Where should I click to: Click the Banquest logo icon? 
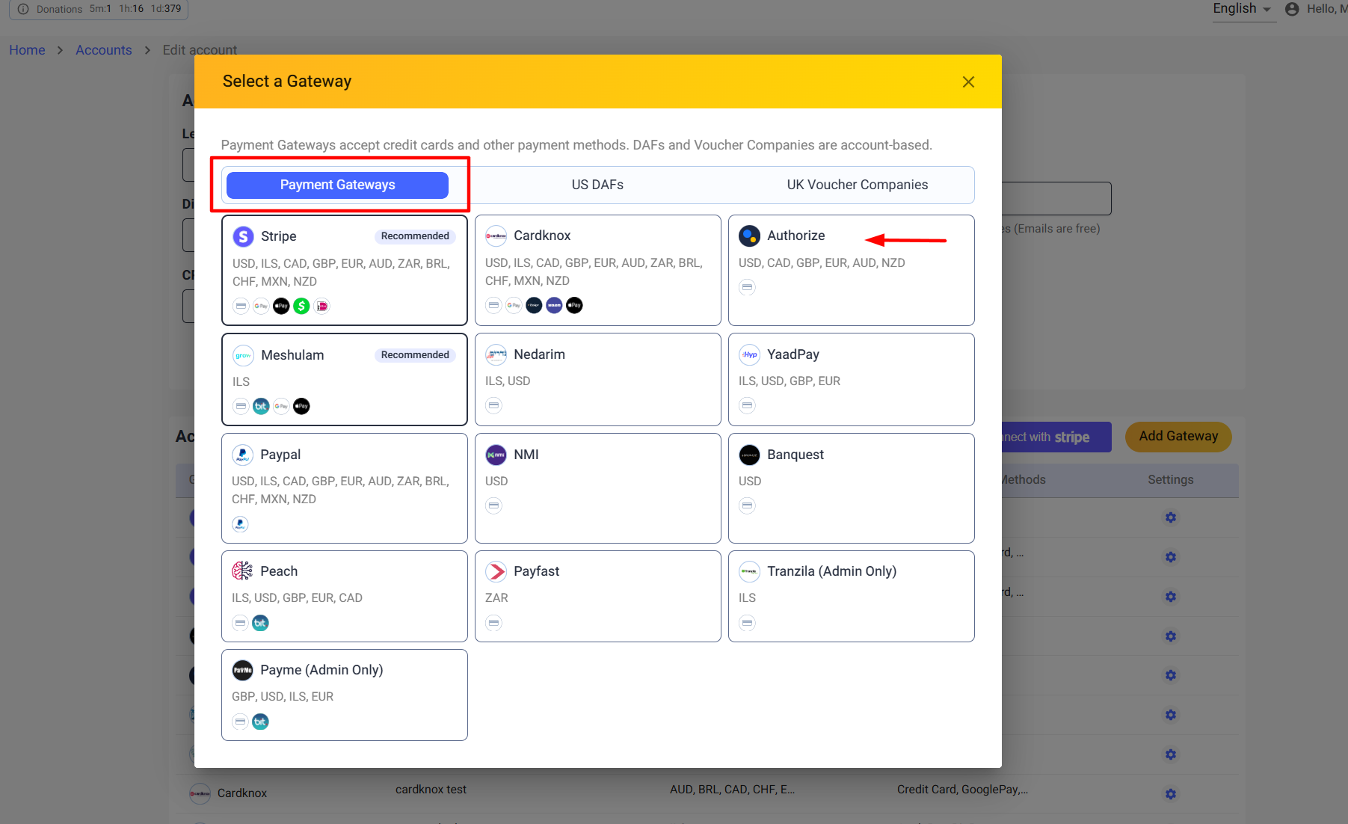pyautogui.click(x=749, y=455)
